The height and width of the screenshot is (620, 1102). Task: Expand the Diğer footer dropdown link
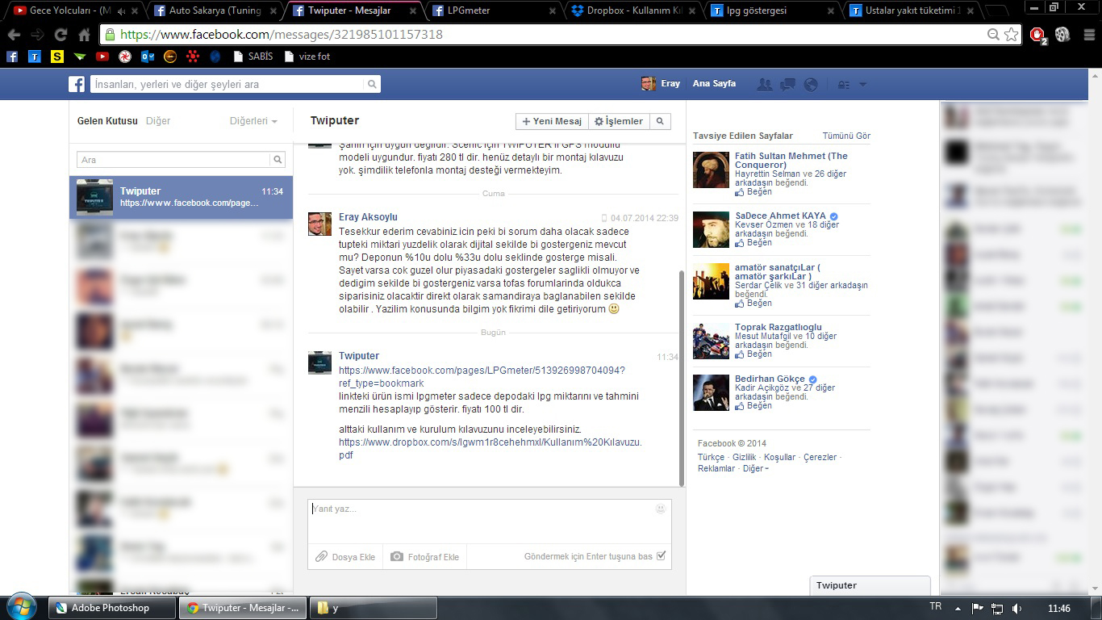[756, 468]
